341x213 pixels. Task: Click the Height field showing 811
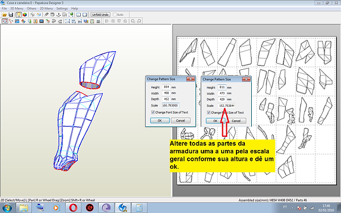coord(222,87)
